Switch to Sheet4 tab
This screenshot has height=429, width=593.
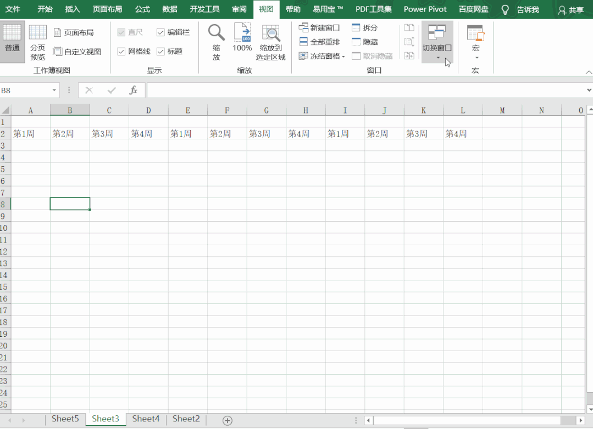click(x=146, y=419)
